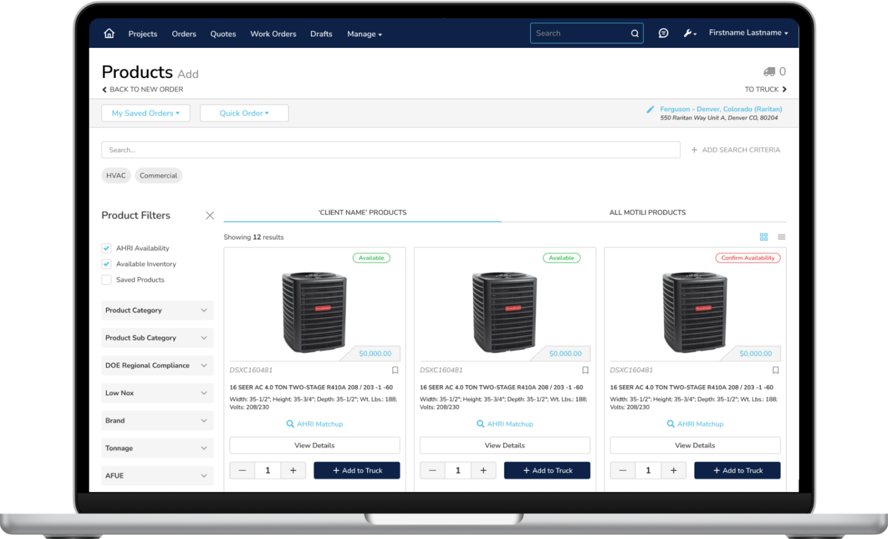
Task: Increase quantity on third product card
Action: [x=674, y=470]
